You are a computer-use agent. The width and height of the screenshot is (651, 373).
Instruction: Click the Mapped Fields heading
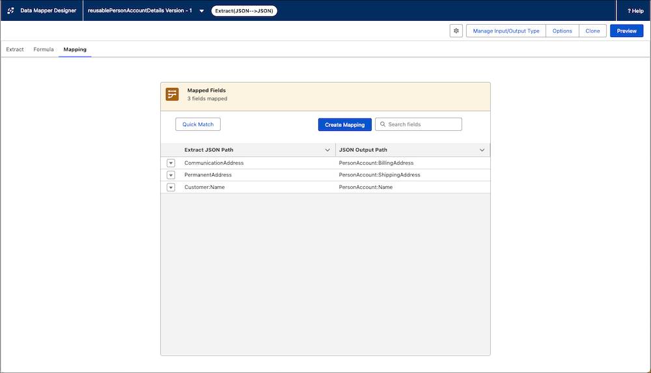pyautogui.click(x=206, y=90)
